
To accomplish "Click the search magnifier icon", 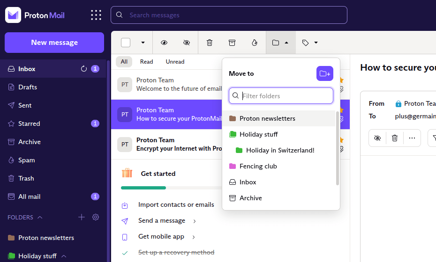I will pyautogui.click(x=119, y=15).
